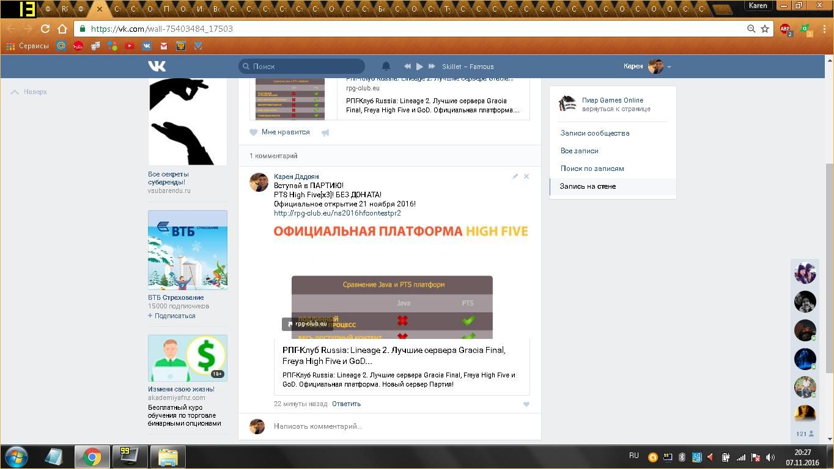
Task: Open the Chrome home page button
Action: (x=62, y=29)
